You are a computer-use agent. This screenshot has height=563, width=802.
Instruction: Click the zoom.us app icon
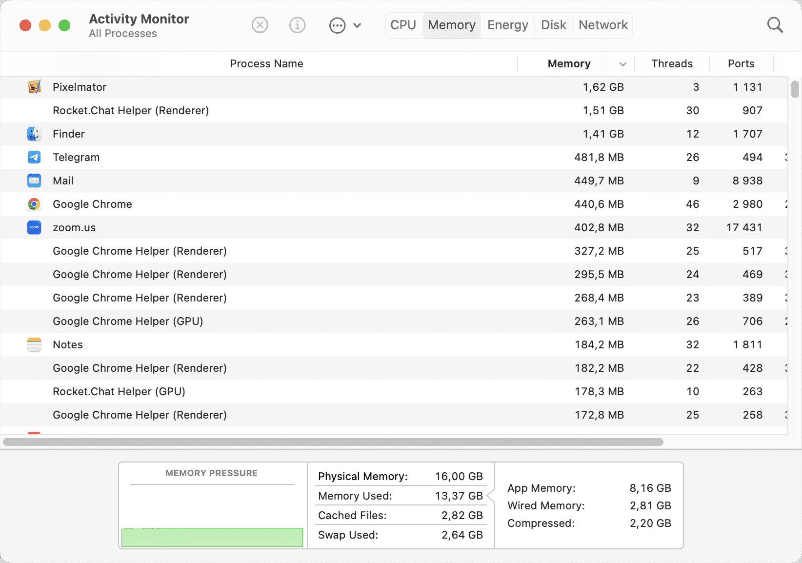tap(34, 227)
